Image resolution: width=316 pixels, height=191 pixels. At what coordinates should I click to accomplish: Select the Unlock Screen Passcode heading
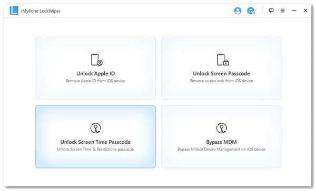point(222,73)
